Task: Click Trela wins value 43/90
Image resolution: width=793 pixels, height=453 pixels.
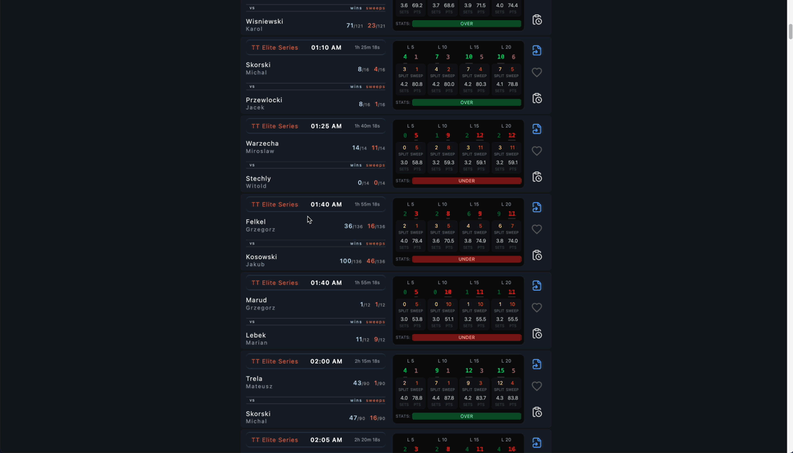Action: pos(361,383)
